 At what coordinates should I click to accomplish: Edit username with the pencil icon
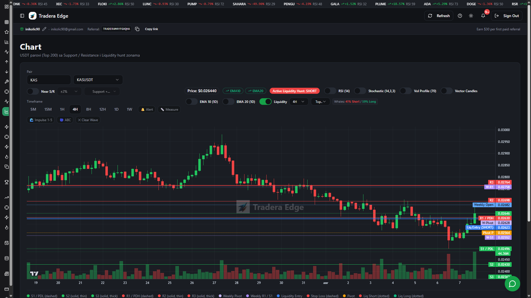coord(44,29)
